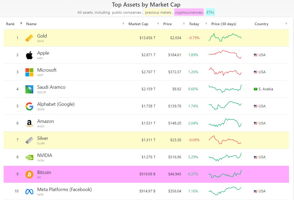Click Meta's market cap $914.97 B
The height and width of the screenshot is (200, 294).
pyautogui.click(x=147, y=191)
